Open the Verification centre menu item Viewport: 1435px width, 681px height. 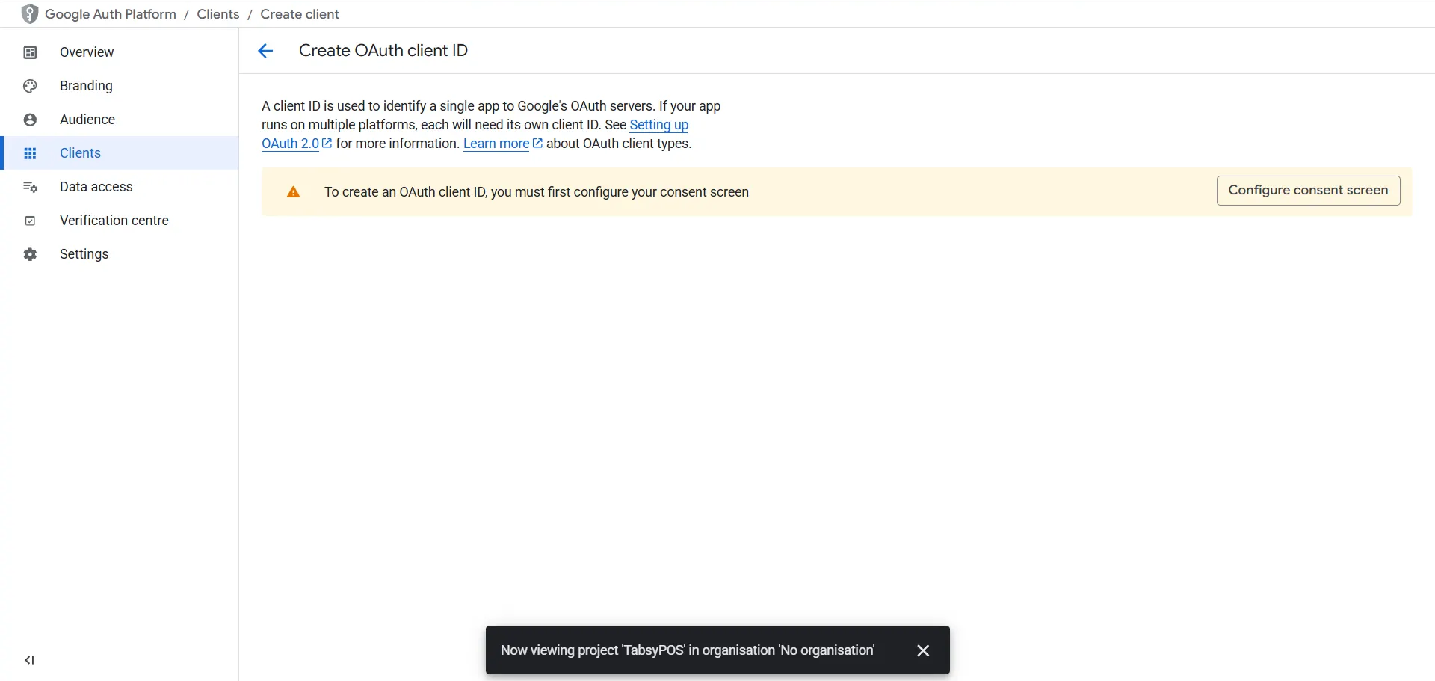tap(121, 221)
